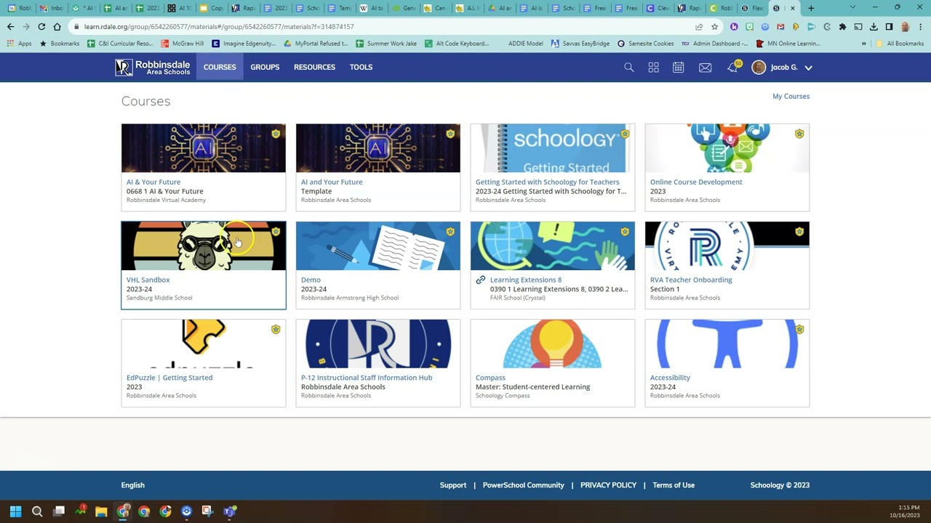Image resolution: width=931 pixels, height=523 pixels.
Task: Open the Learning Extensions 8 course
Action: [526, 280]
